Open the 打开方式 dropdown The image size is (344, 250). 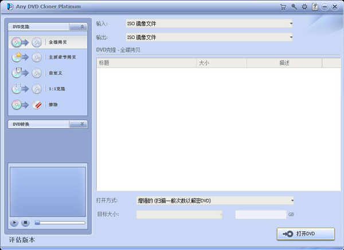click(215, 201)
